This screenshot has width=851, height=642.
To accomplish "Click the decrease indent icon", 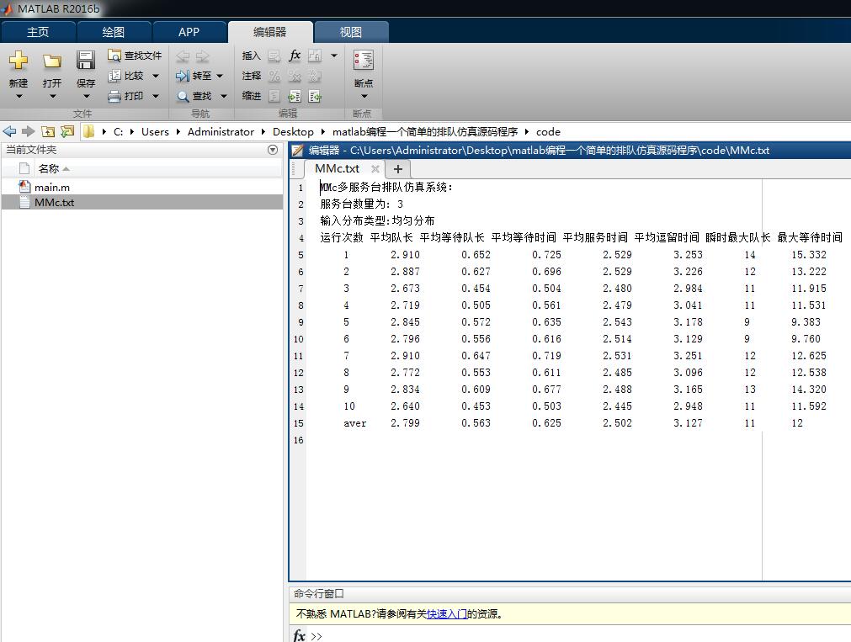I will coord(315,97).
